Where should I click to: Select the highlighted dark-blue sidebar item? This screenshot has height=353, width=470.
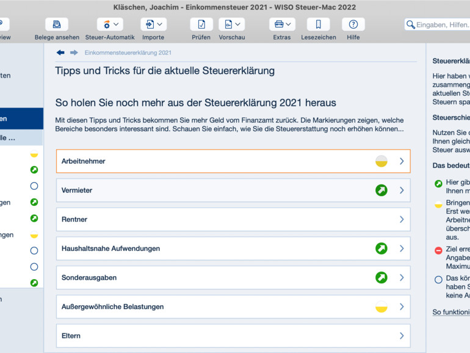(21, 118)
